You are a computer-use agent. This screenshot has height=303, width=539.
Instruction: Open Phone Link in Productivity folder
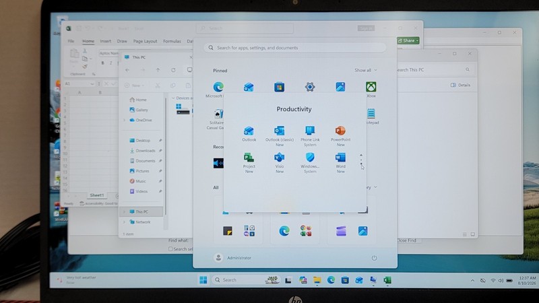point(310,136)
